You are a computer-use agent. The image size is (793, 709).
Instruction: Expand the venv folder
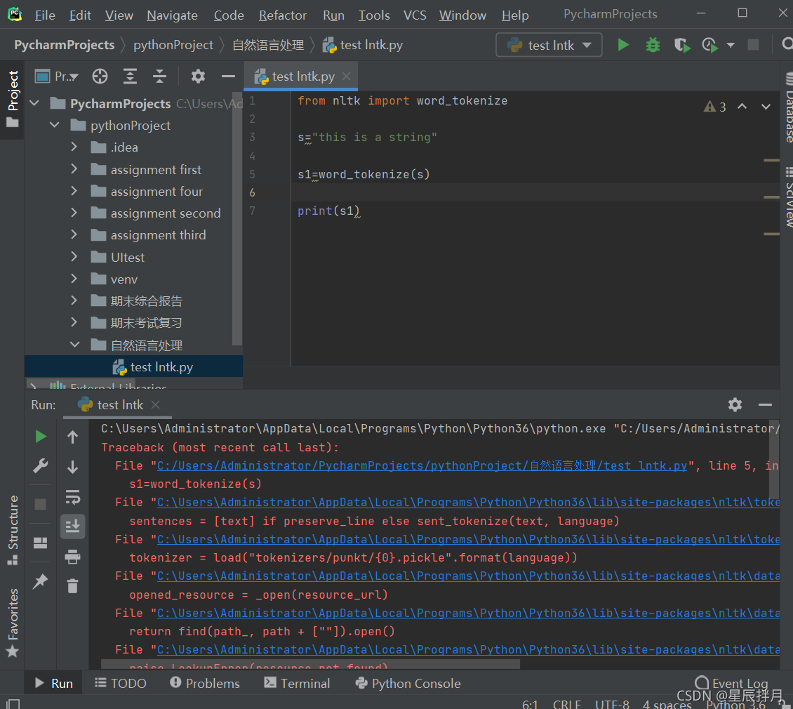click(74, 279)
